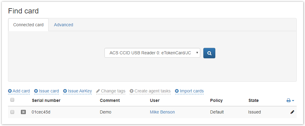Screen dimensions: 305x126
Task: Open the Mike Benson user link
Action: click(162, 112)
